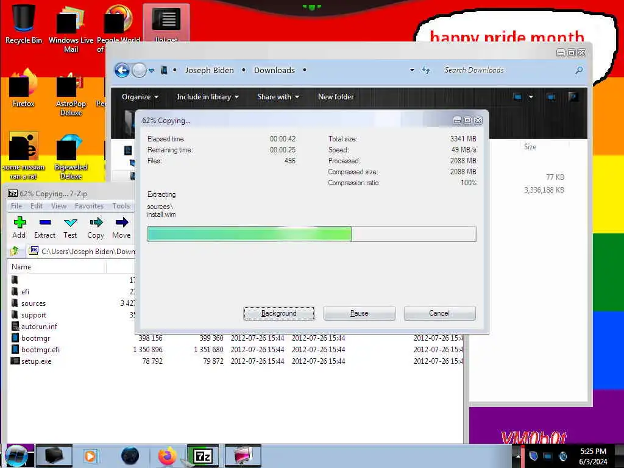Viewport: 624px width, 468px height.
Task: Click the 7-Zip taskbar button
Action: (203, 456)
